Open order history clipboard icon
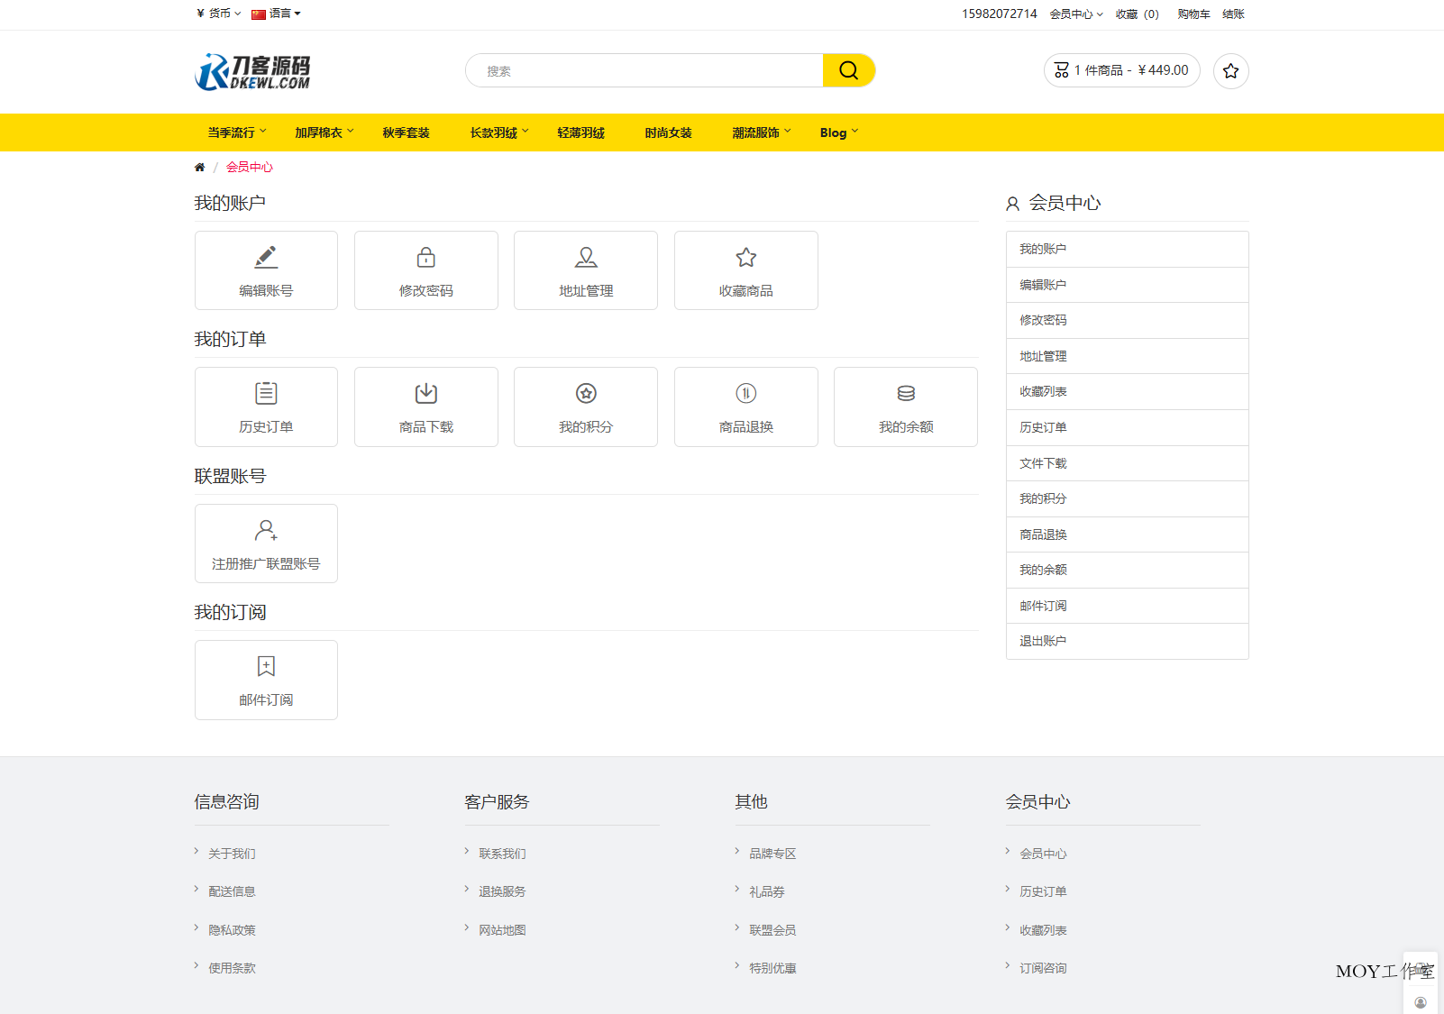1444x1014 pixels. pyautogui.click(x=266, y=394)
